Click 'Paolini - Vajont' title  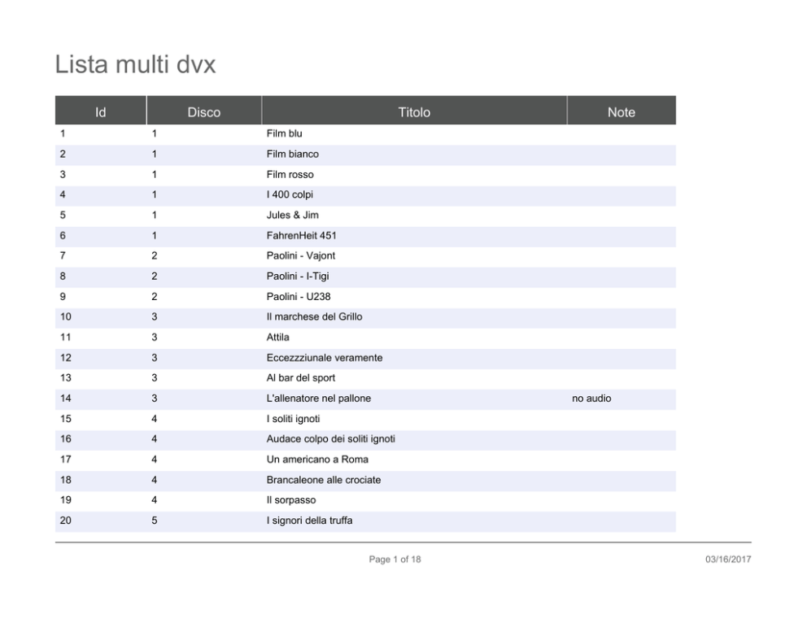pyautogui.click(x=300, y=255)
